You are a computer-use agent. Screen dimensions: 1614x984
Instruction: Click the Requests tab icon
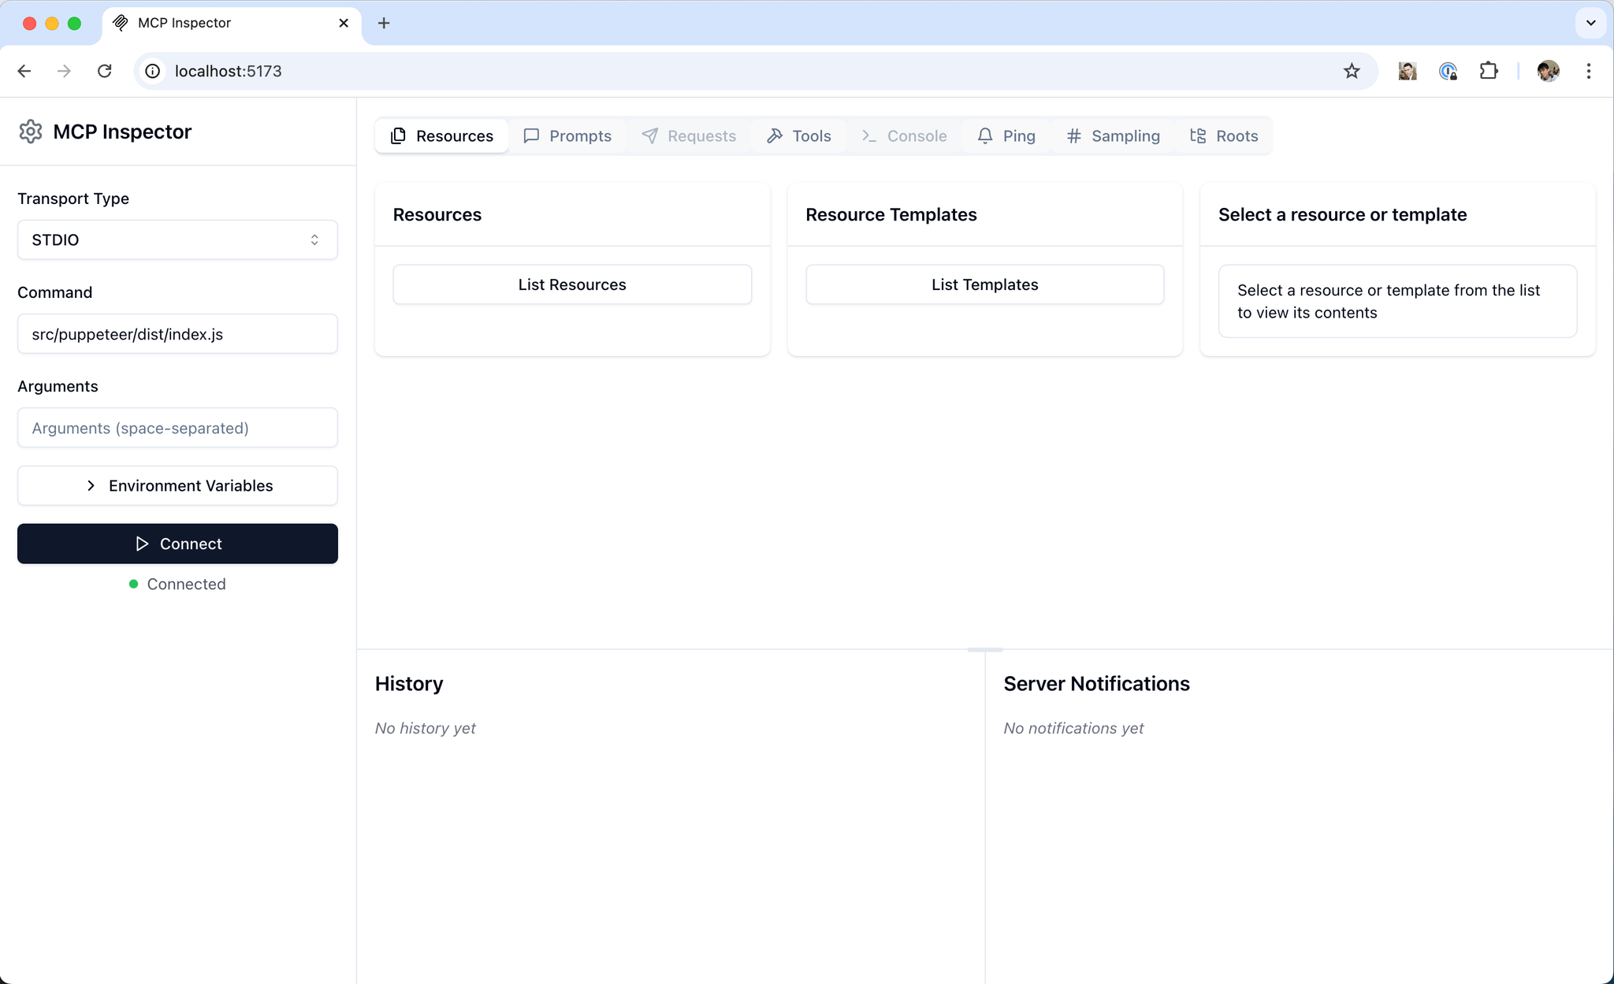pyautogui.click(x=648, y=136)
